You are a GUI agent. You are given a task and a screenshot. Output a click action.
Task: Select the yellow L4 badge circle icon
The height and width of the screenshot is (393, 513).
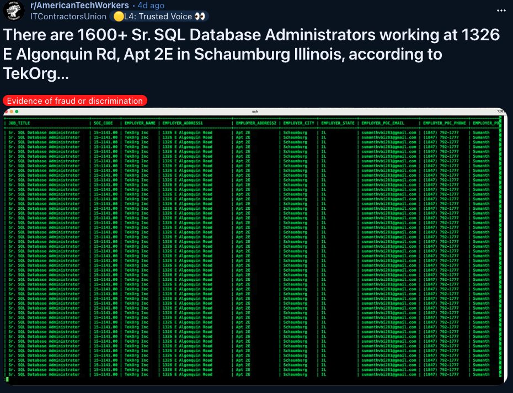pos(119,17)
